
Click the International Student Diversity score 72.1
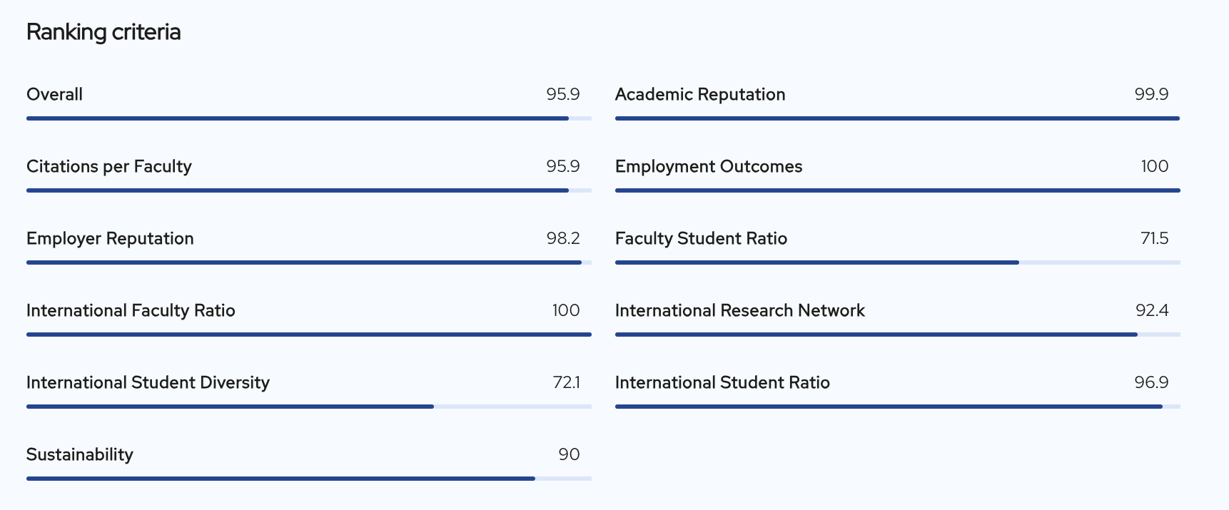[567, 382]
